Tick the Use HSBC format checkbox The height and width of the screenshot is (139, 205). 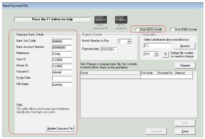(172, 29)
